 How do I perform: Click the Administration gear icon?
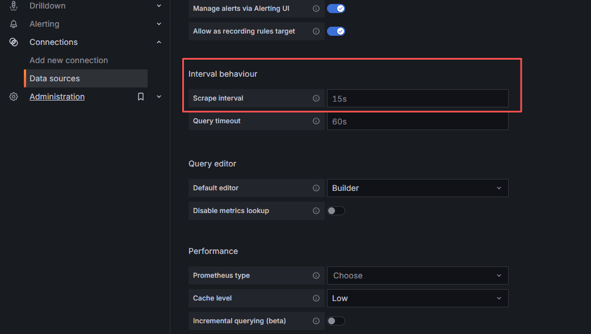(x=14, y=97)
